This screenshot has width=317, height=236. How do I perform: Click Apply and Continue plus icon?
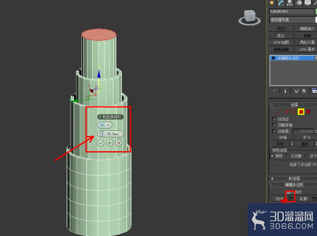pos(110,143)
